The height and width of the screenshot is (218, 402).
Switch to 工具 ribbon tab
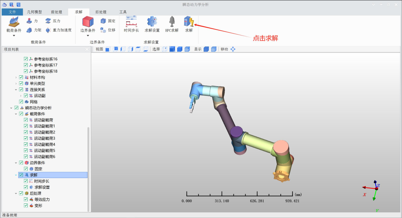coord(123,12)
